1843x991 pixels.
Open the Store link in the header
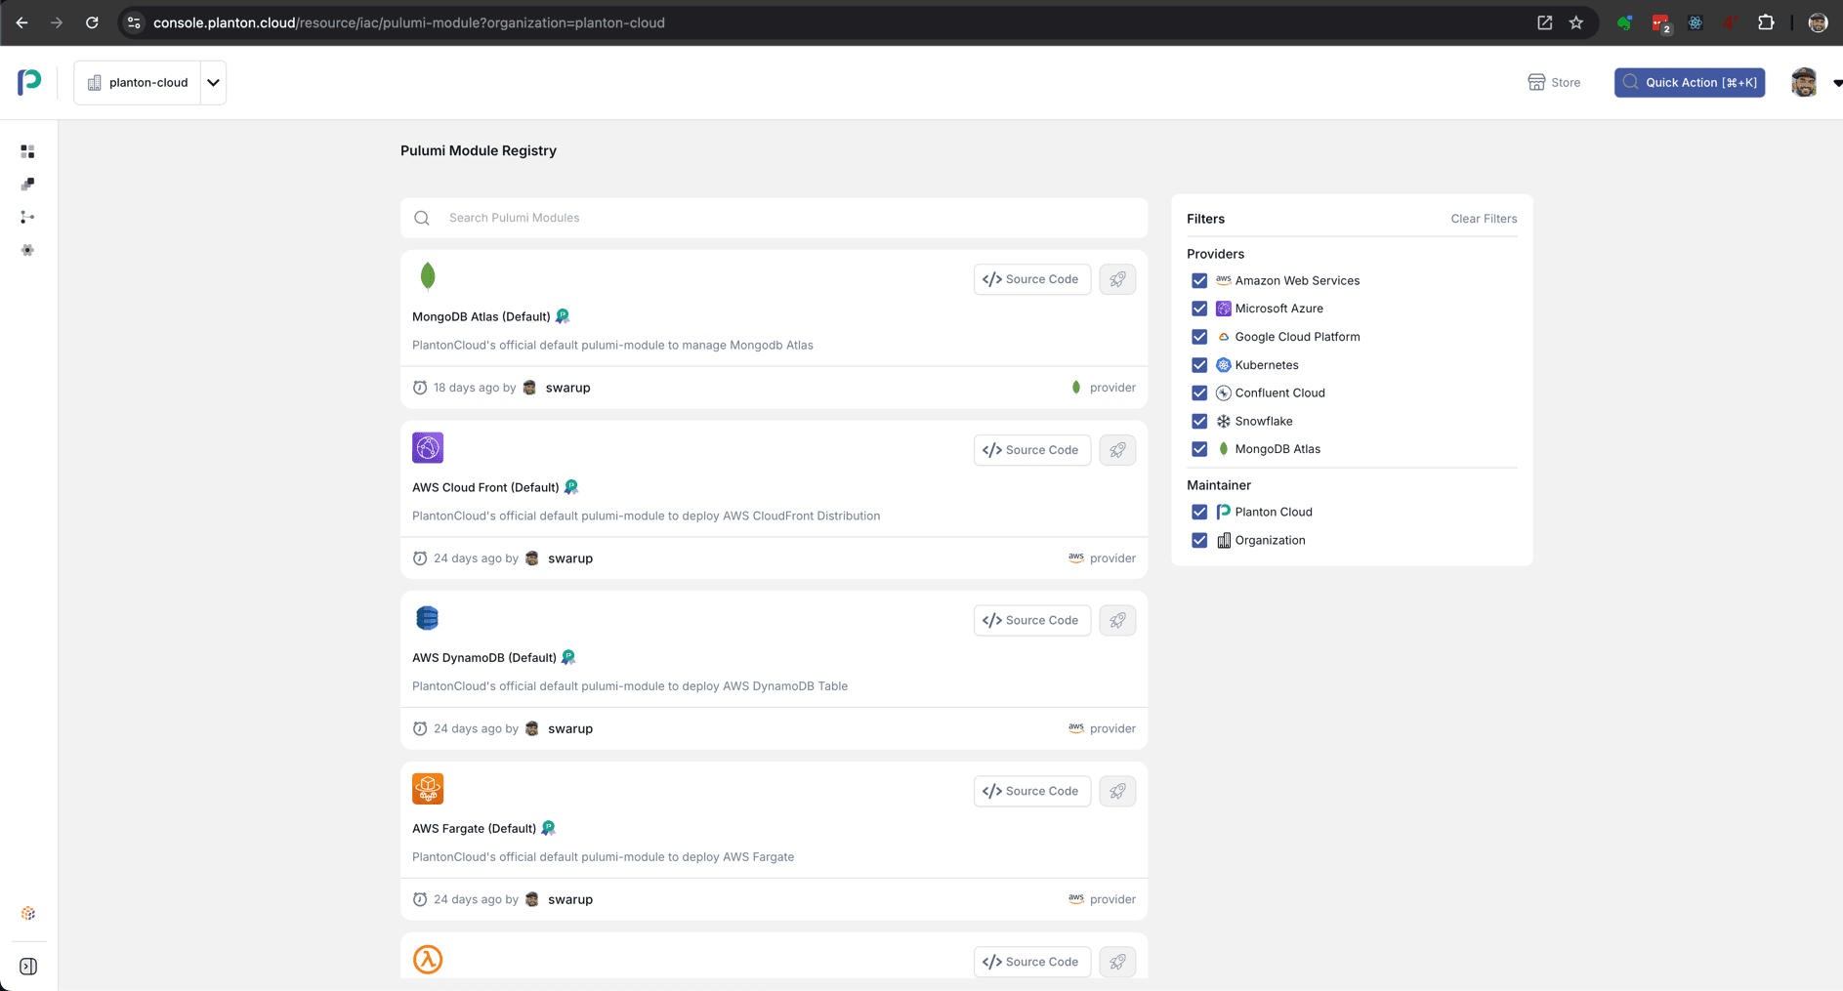[x=1554, y=82]
